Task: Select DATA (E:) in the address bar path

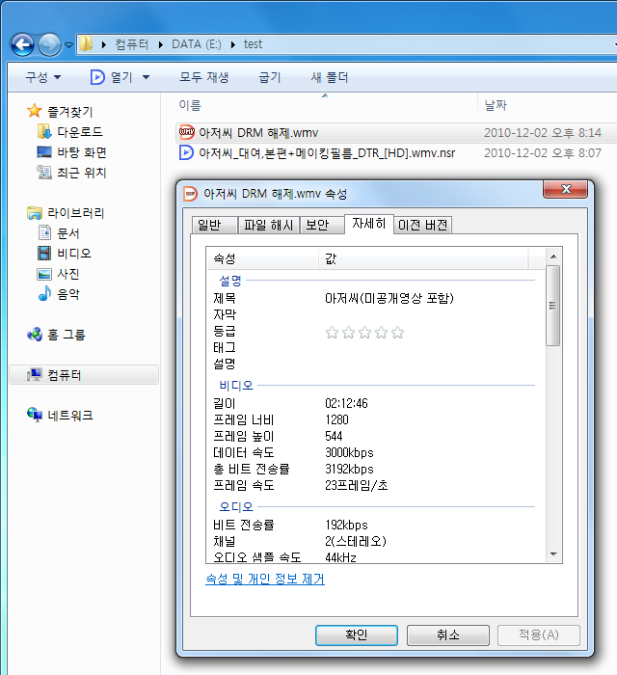Action: point(197,44)
